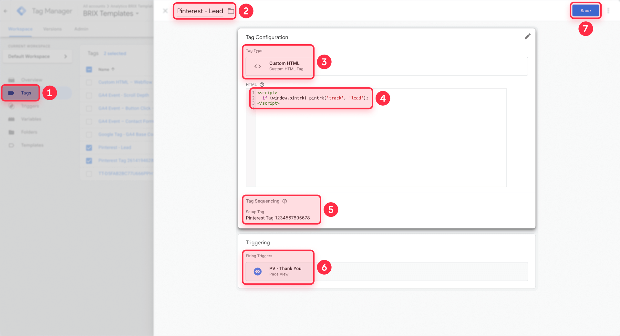Check the Custom HTML - Webflow row checkbox
Viewport: 620px width, 336px height.
tap(89, 82)
